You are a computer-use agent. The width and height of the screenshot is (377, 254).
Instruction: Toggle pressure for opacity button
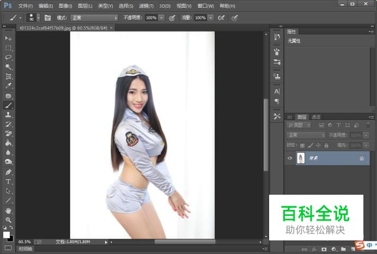coord(172,18)
